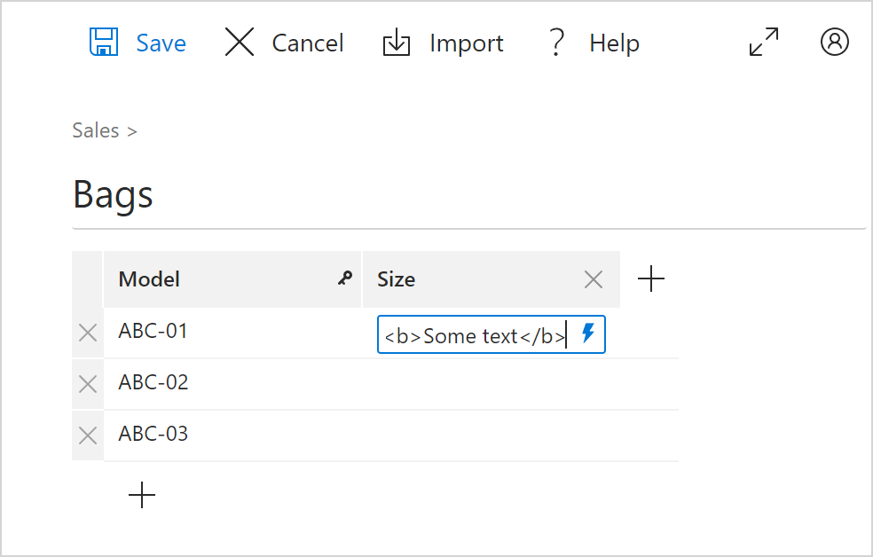Viewport: 873px width, 557px height.
Task: Add a new row with plus icon
Action: [x=142, y=495]
